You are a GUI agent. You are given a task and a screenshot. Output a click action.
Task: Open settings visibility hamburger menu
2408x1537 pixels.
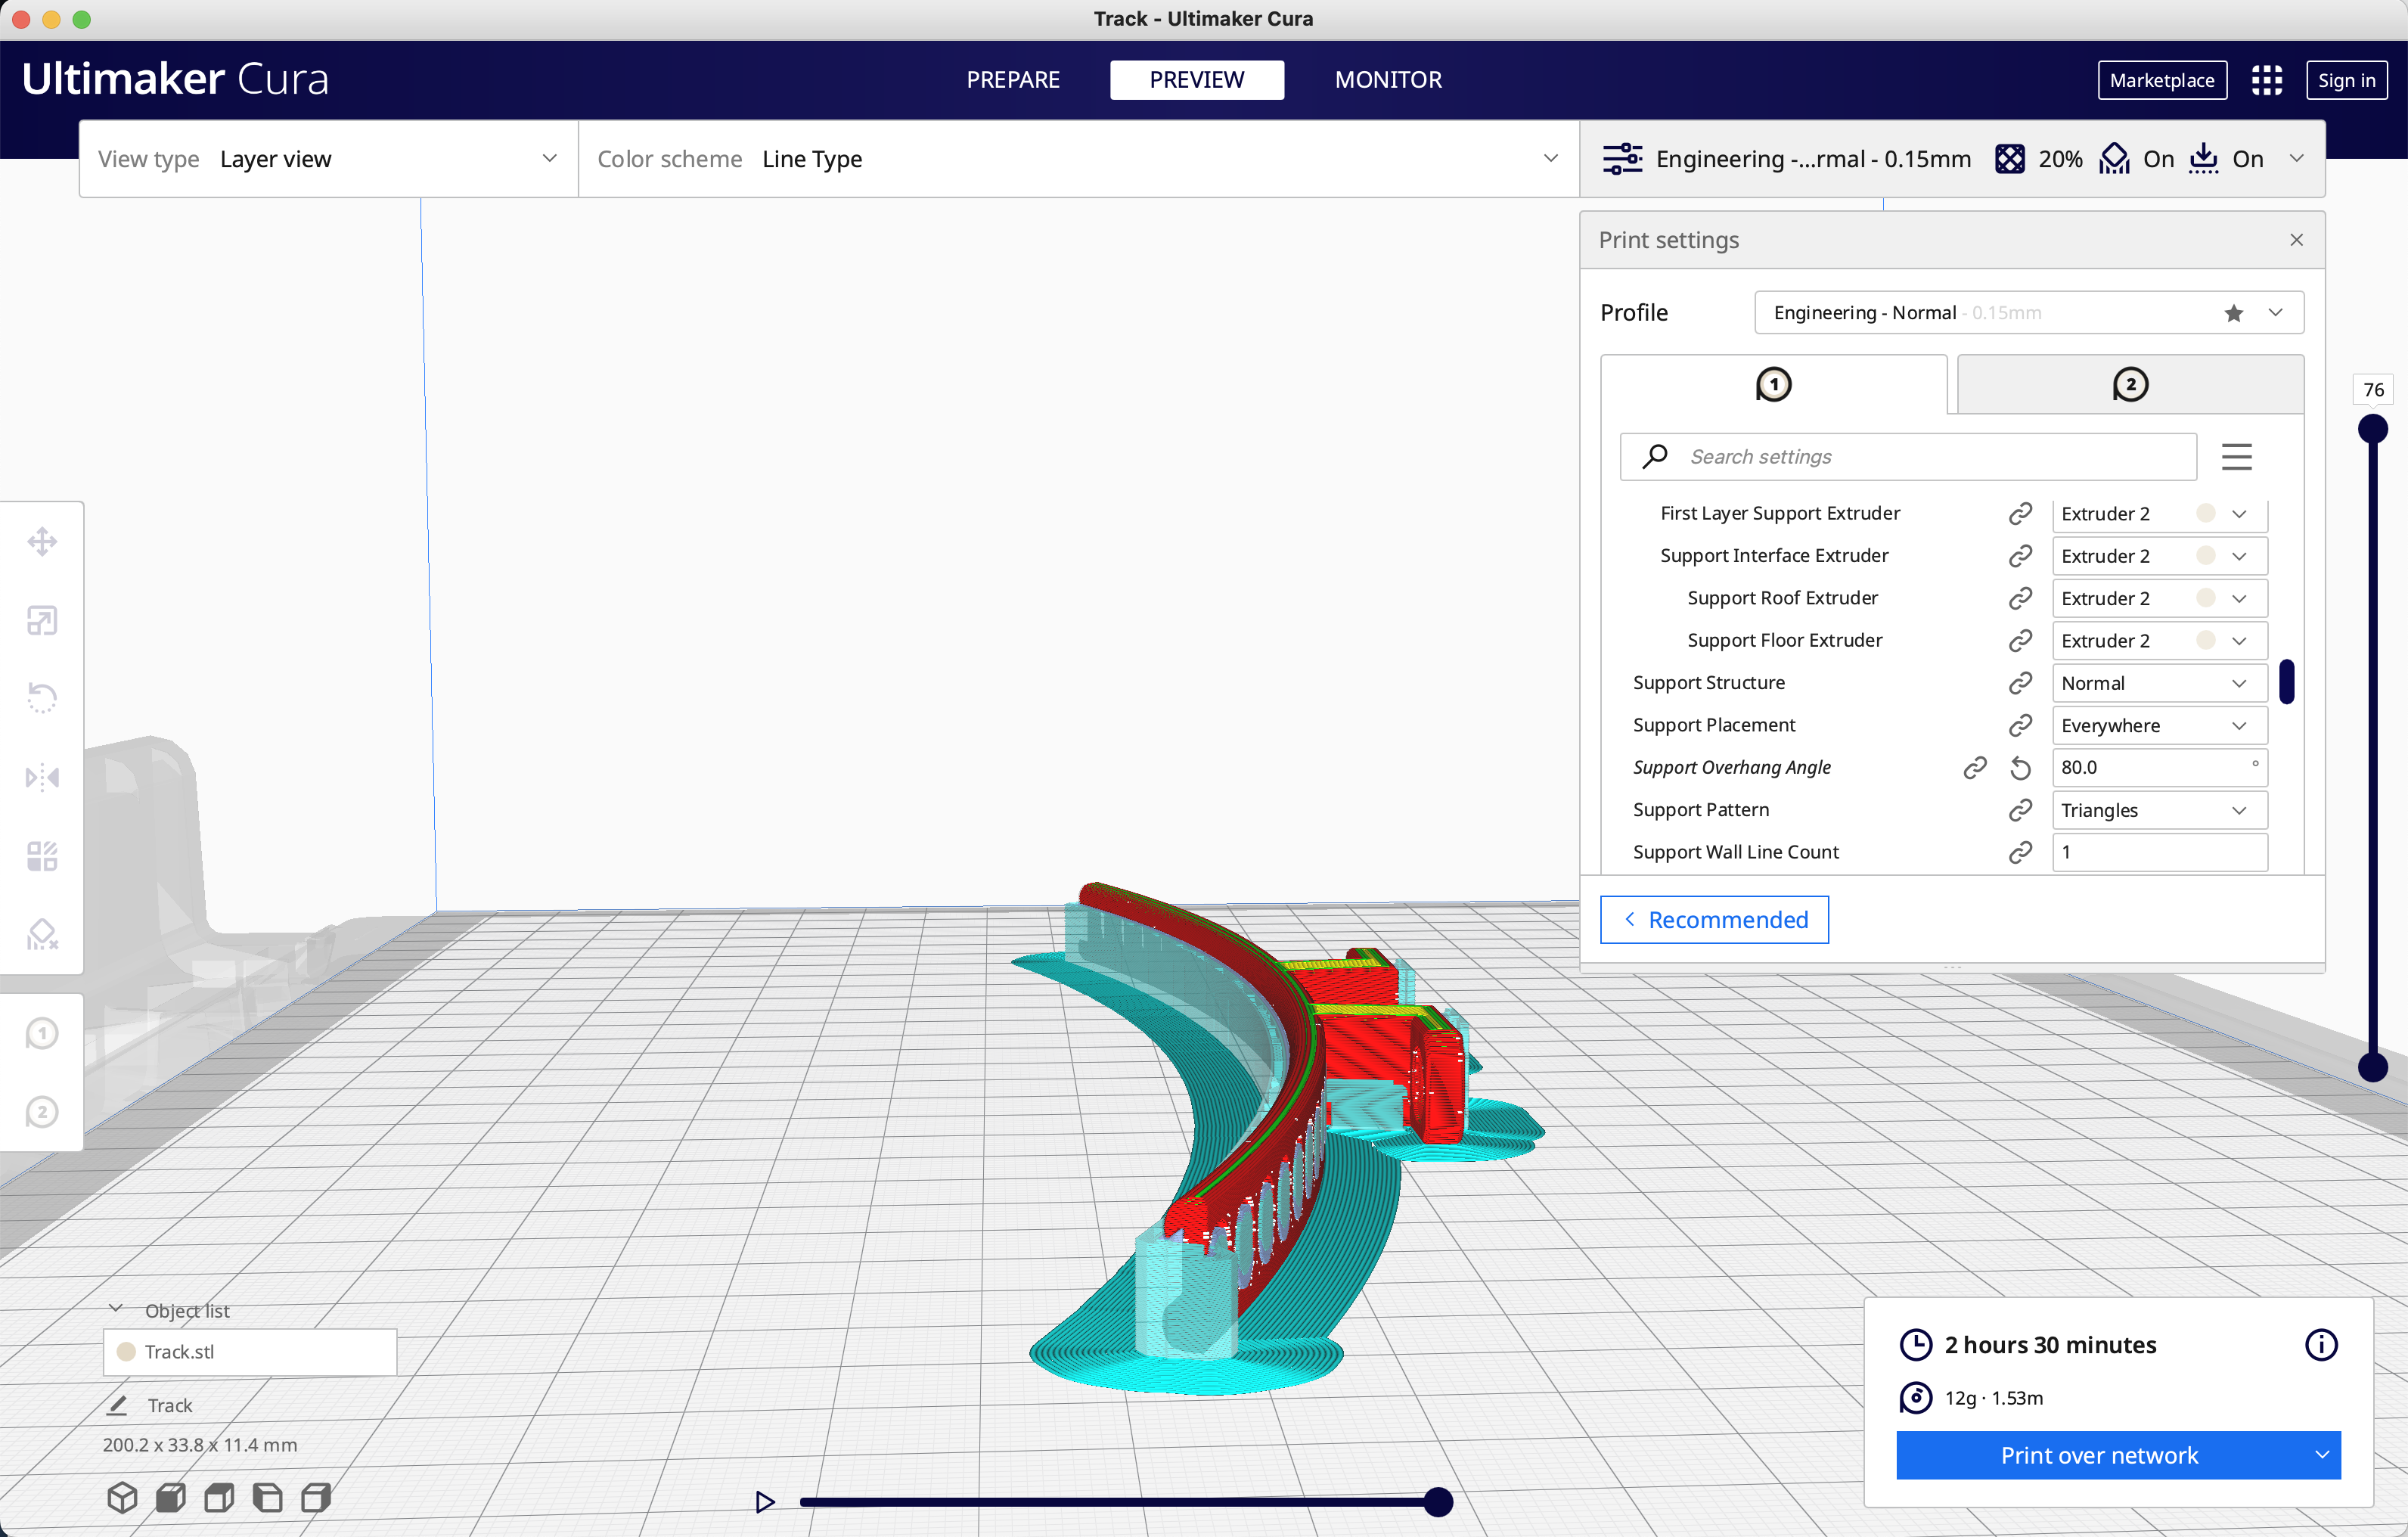pyautogui.click(x=2237, y=457)
